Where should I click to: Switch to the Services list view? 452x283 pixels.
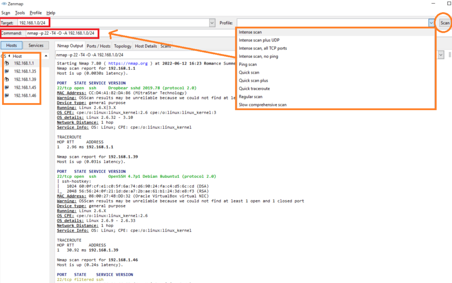click(36, 46)
